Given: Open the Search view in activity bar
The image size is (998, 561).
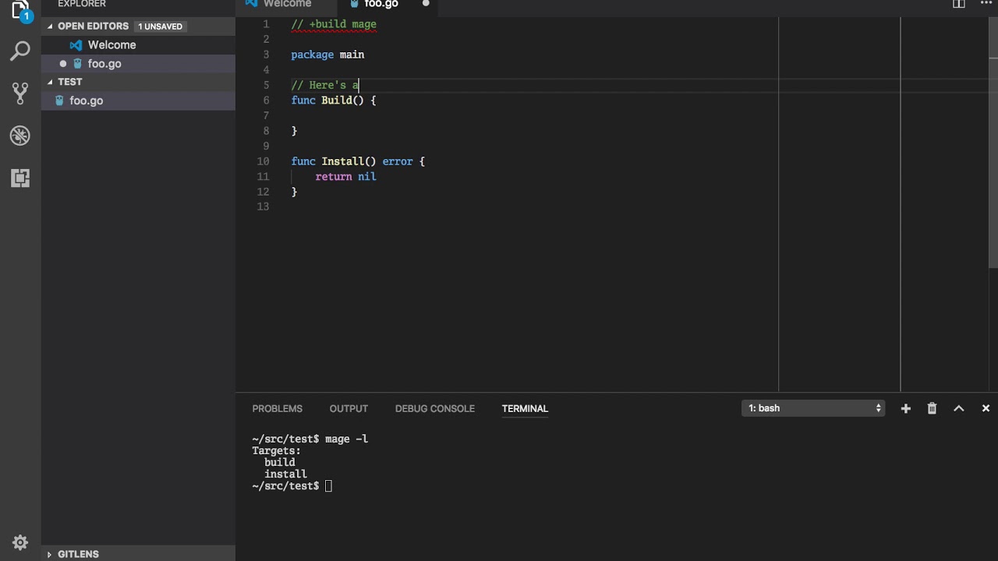Looking at the screenshot, I should point(20,52).
